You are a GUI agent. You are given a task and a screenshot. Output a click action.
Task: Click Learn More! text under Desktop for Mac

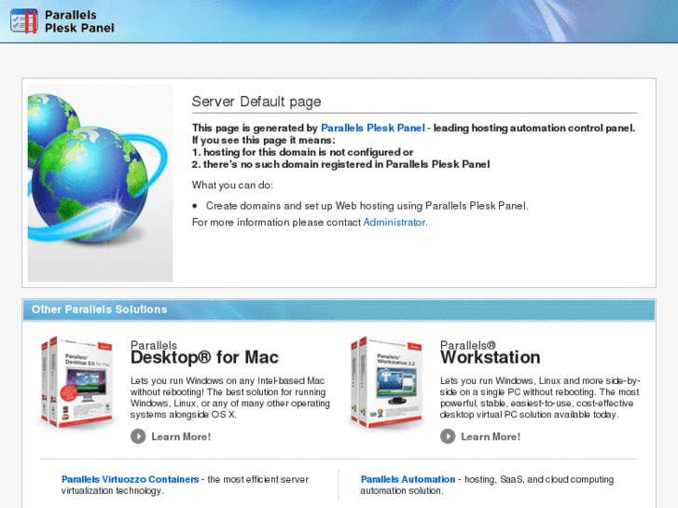pyautogui.click(x=181, y=436)
